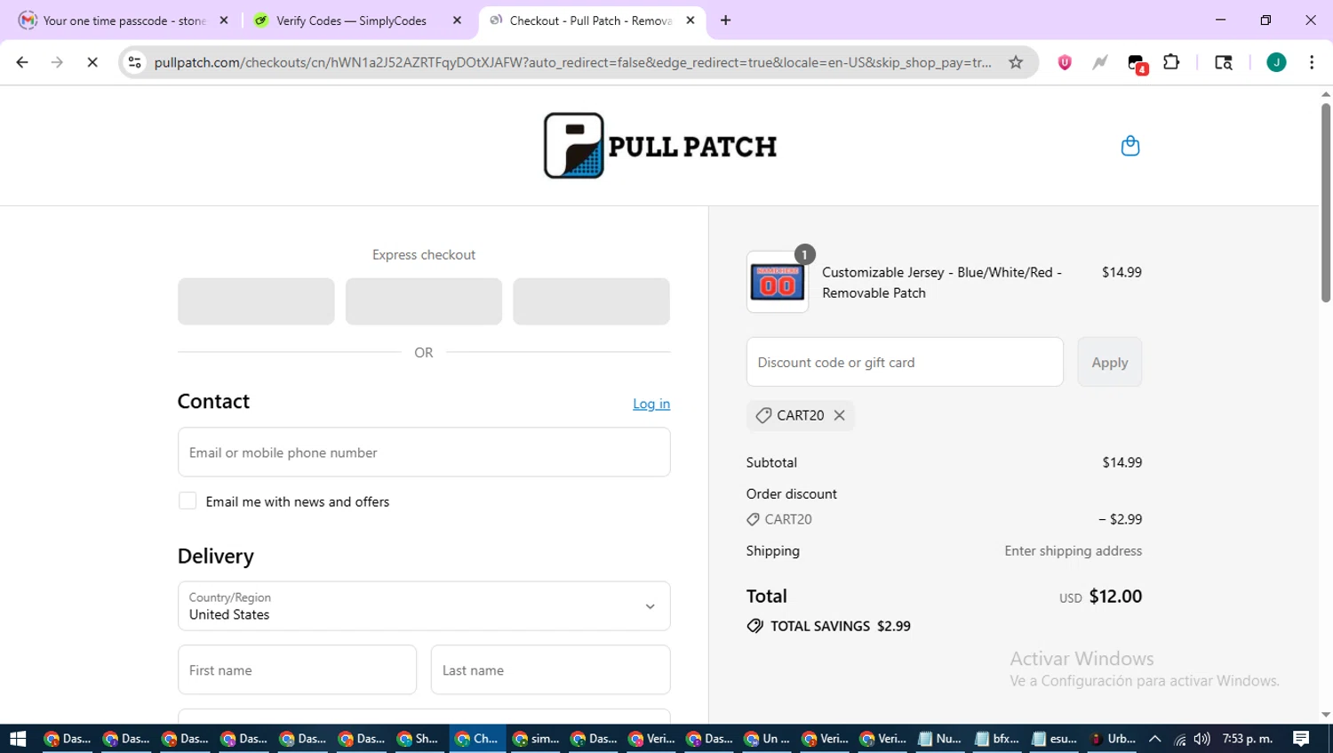Click the Order discount label
1333x753 pixels.
[792, 494]
